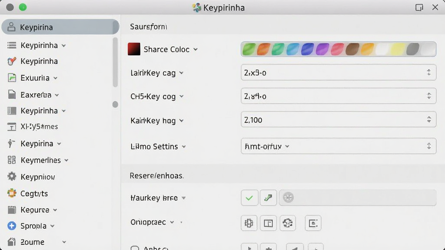The width and height of the screenshot is (445, 250).
Task: Click the gear icon beside Keypniov
Action: point(12,176)
